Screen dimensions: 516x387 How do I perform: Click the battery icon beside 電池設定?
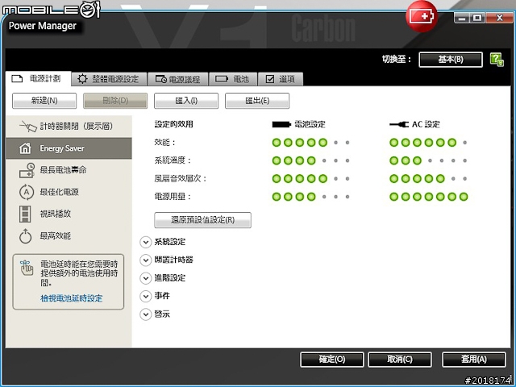281,124
